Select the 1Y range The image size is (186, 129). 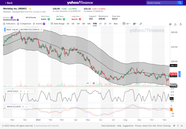coord(100,24)
